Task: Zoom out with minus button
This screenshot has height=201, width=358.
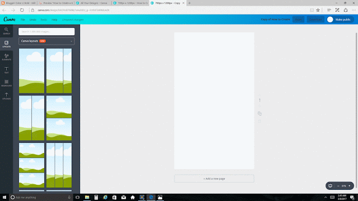Action: tap(338, 186)
